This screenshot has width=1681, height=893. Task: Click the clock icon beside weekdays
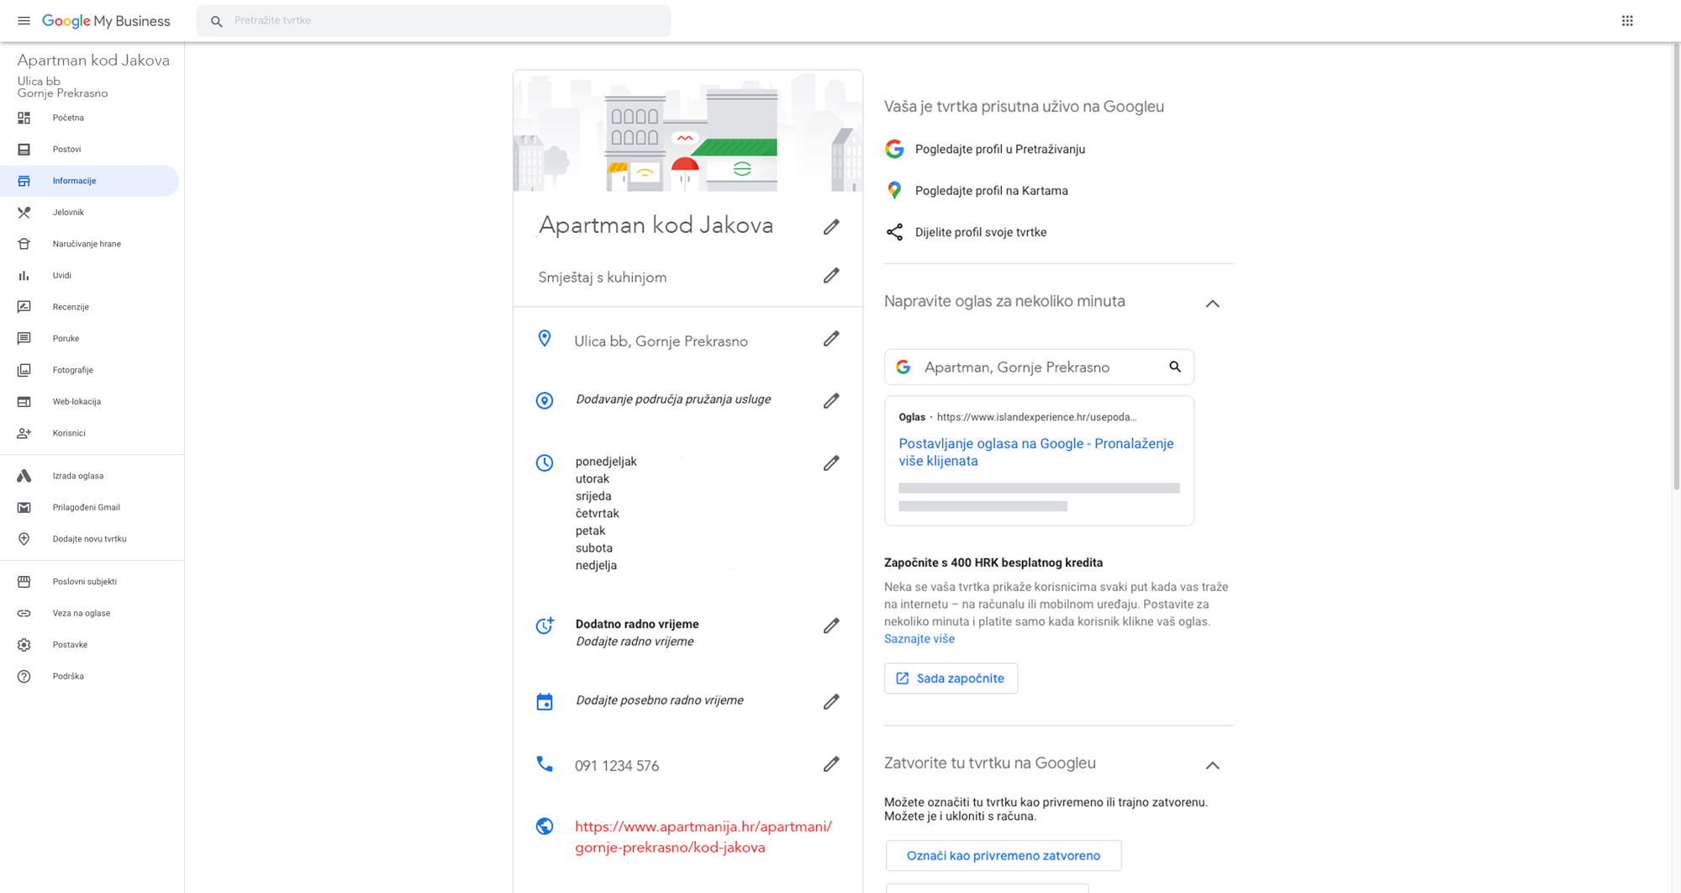(545, 463)
